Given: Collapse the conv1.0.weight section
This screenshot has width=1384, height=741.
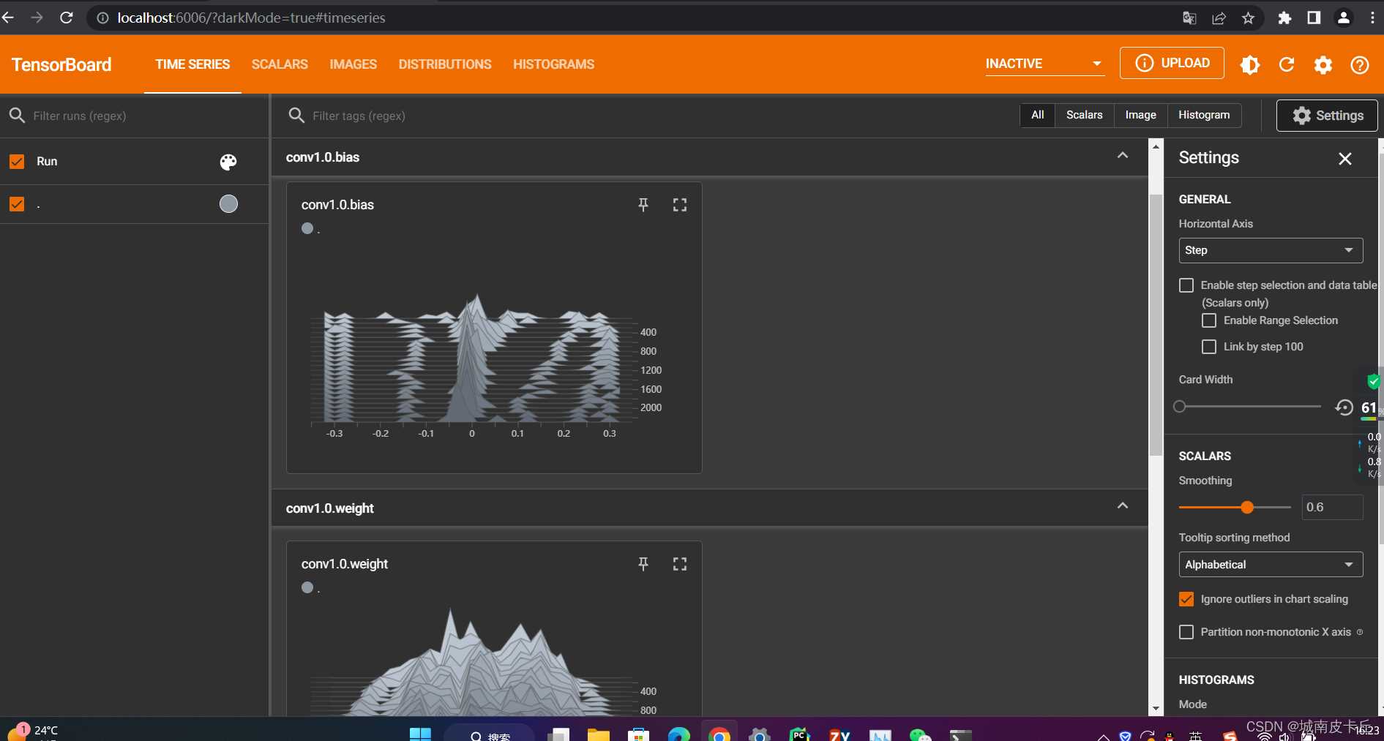Looking at the screenshot, I should [1122, 506].
